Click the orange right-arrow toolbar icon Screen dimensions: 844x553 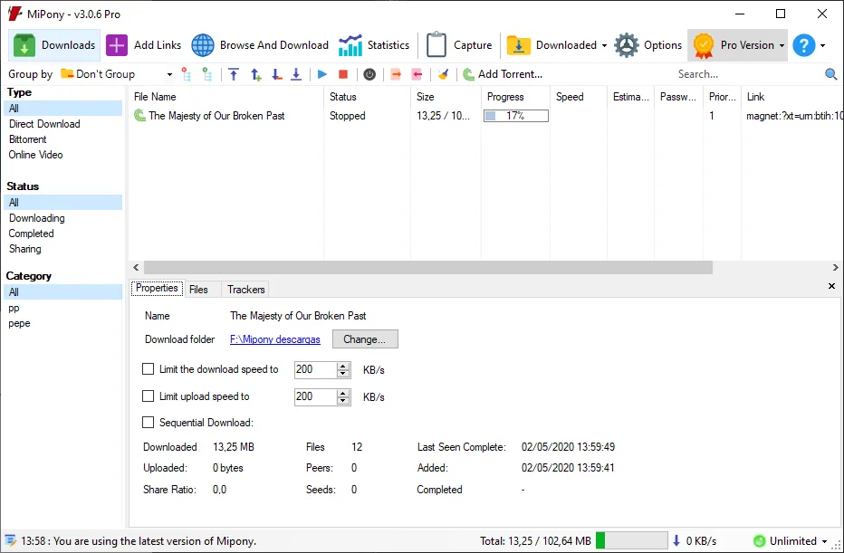396,74
